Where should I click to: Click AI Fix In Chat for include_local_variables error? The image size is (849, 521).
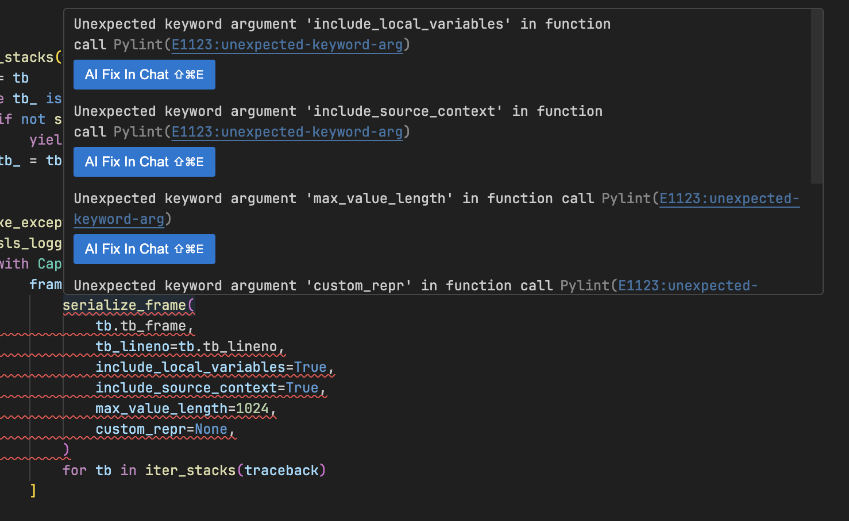pyautogui.click(x=144, y=75)
